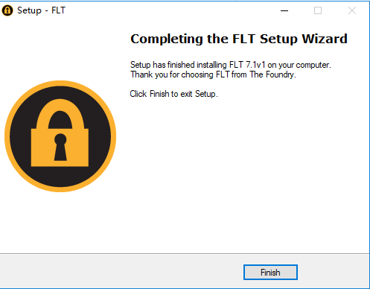370x289 pixels.
Task: Close the Setup - FLT window
Action: (x=352, y=10)
